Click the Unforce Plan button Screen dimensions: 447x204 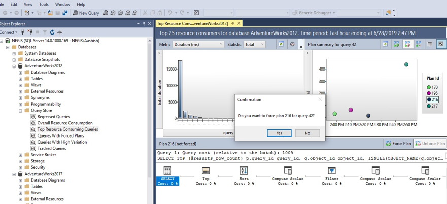click(x=430, y=144)
